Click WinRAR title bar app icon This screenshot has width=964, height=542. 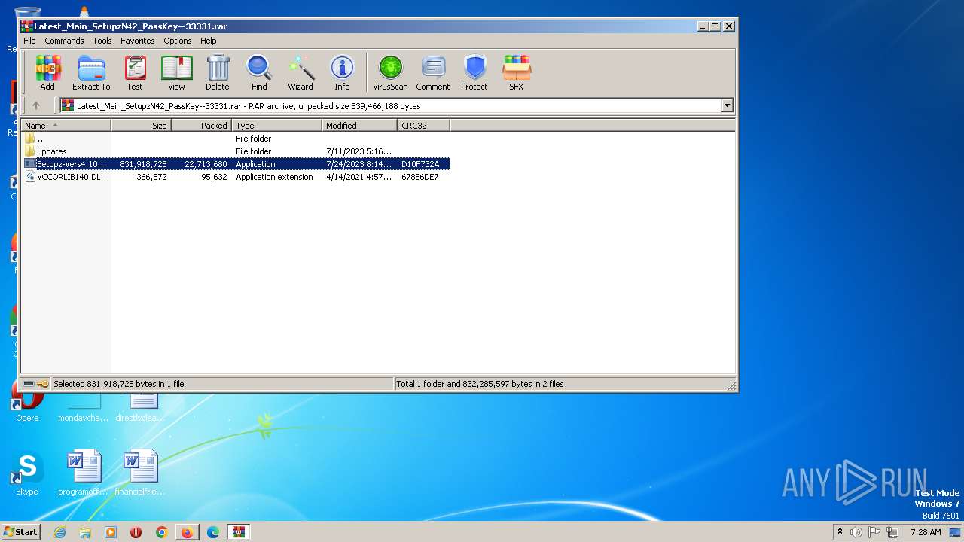coord(26,26)
